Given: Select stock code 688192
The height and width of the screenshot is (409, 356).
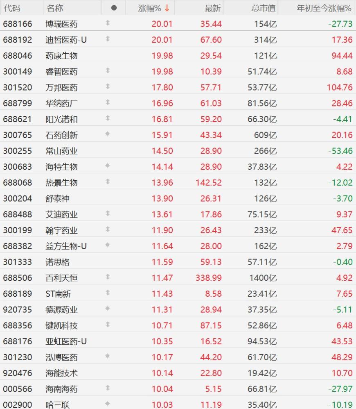Looking at the screenshot, I should 18,40.
